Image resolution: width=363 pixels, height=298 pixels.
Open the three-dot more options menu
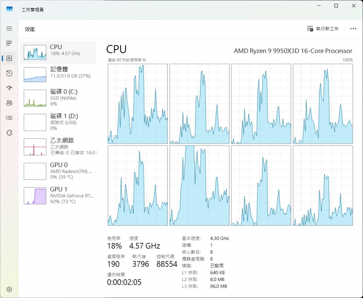[353, 29]
